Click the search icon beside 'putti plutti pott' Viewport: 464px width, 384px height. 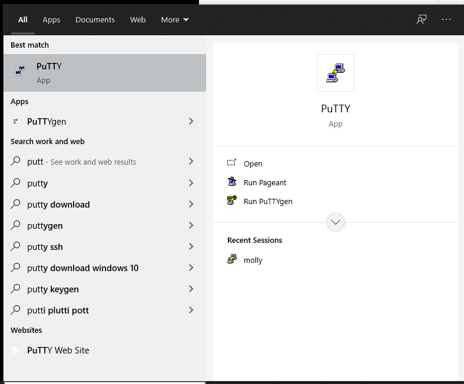coord(15,310)
